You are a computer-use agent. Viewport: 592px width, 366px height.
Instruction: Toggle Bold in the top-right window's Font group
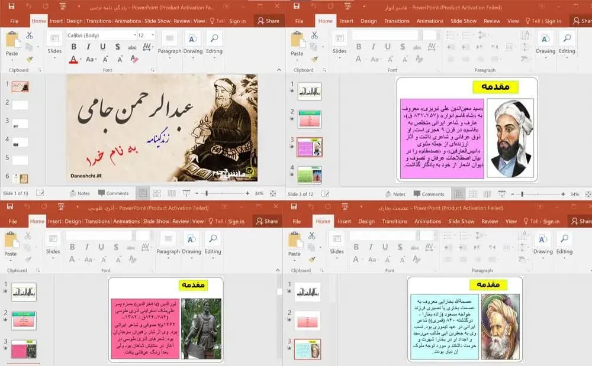[359, 47]
